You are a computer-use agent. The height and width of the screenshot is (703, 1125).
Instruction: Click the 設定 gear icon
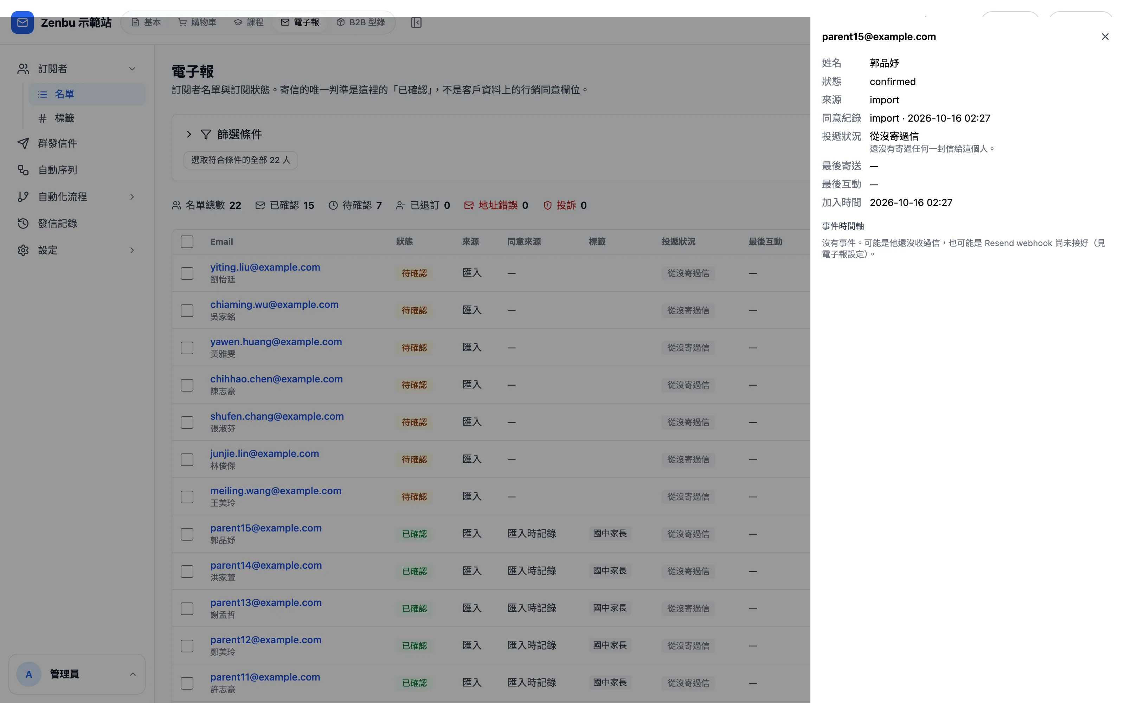click(x=23, y=250)
